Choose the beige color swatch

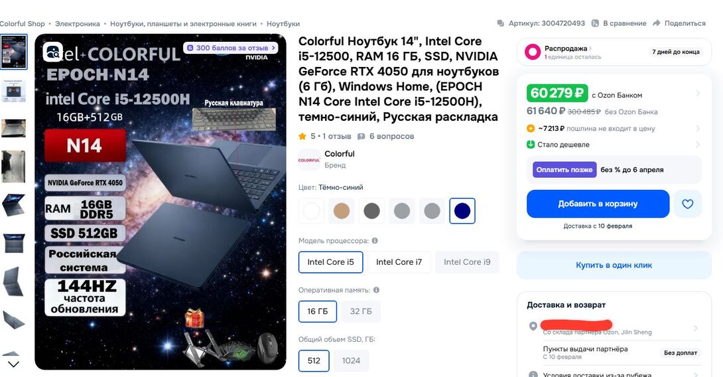(342, 211)
